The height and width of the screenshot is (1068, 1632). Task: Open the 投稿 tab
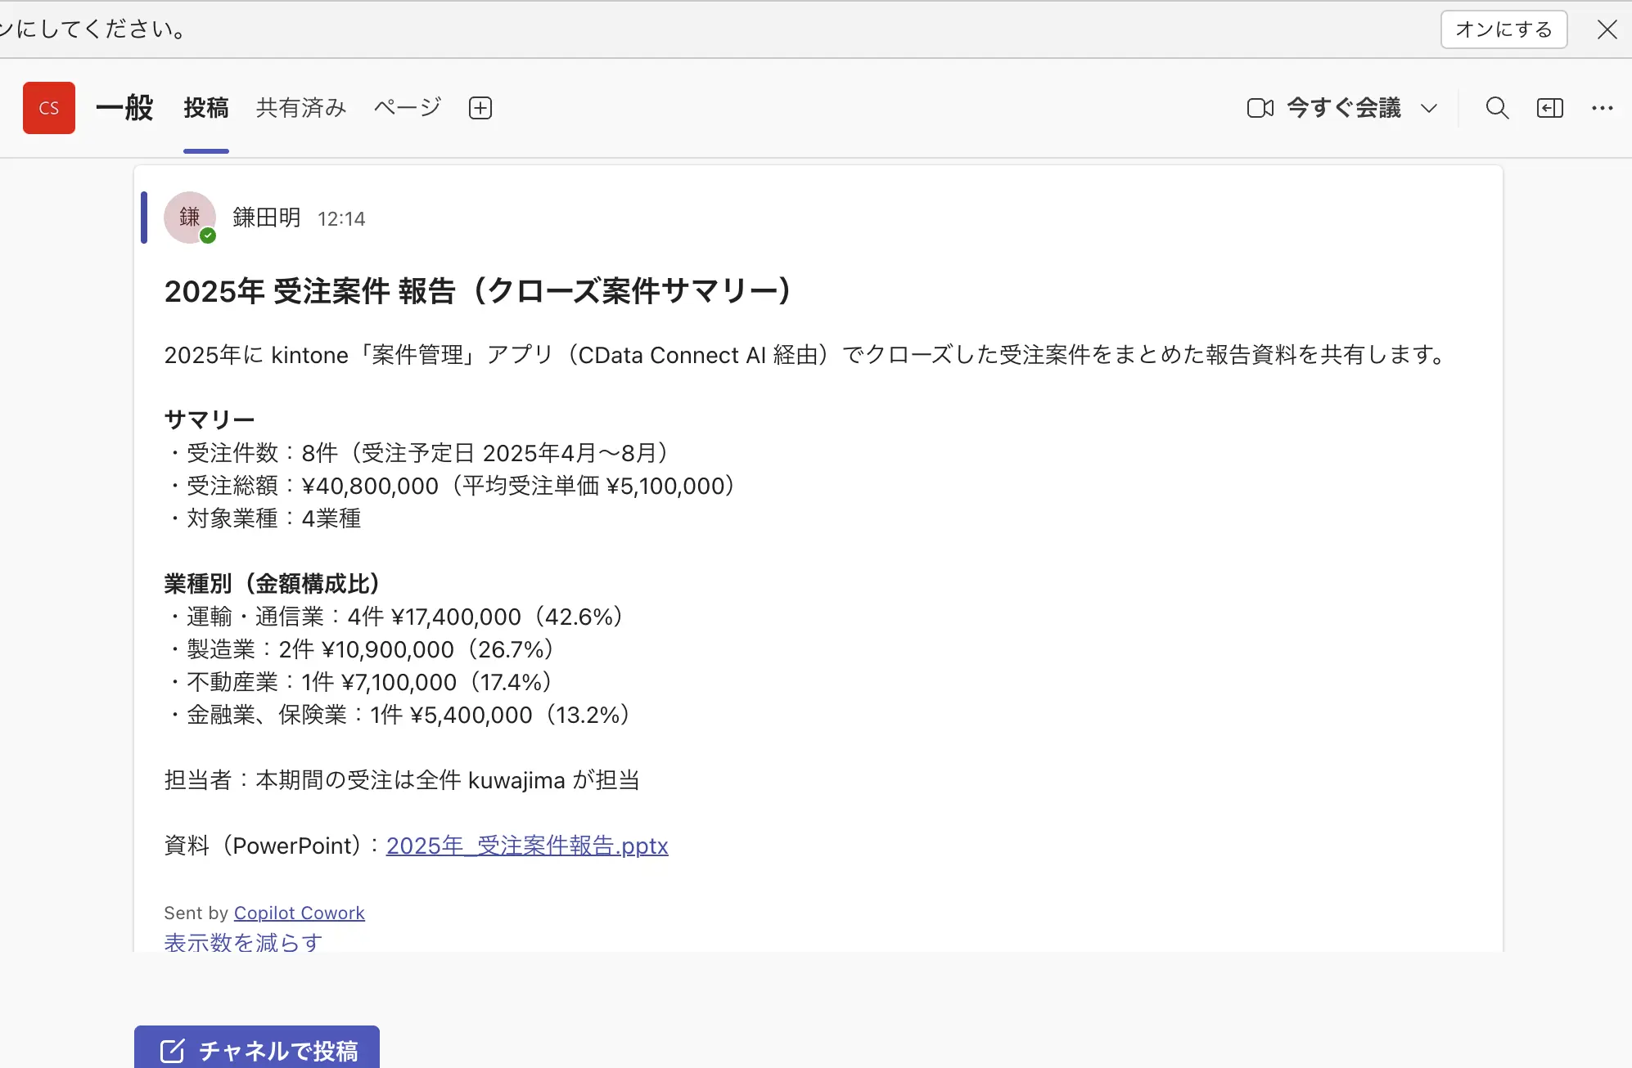point(206,108)
